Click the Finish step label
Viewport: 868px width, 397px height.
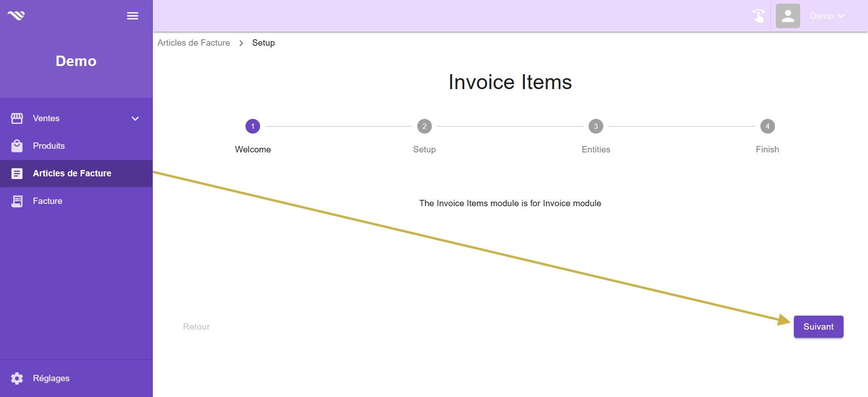[767, 150]
